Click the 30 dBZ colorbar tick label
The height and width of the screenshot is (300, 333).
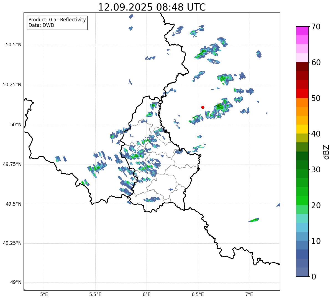pyautogui.click(x=316, y=170)
